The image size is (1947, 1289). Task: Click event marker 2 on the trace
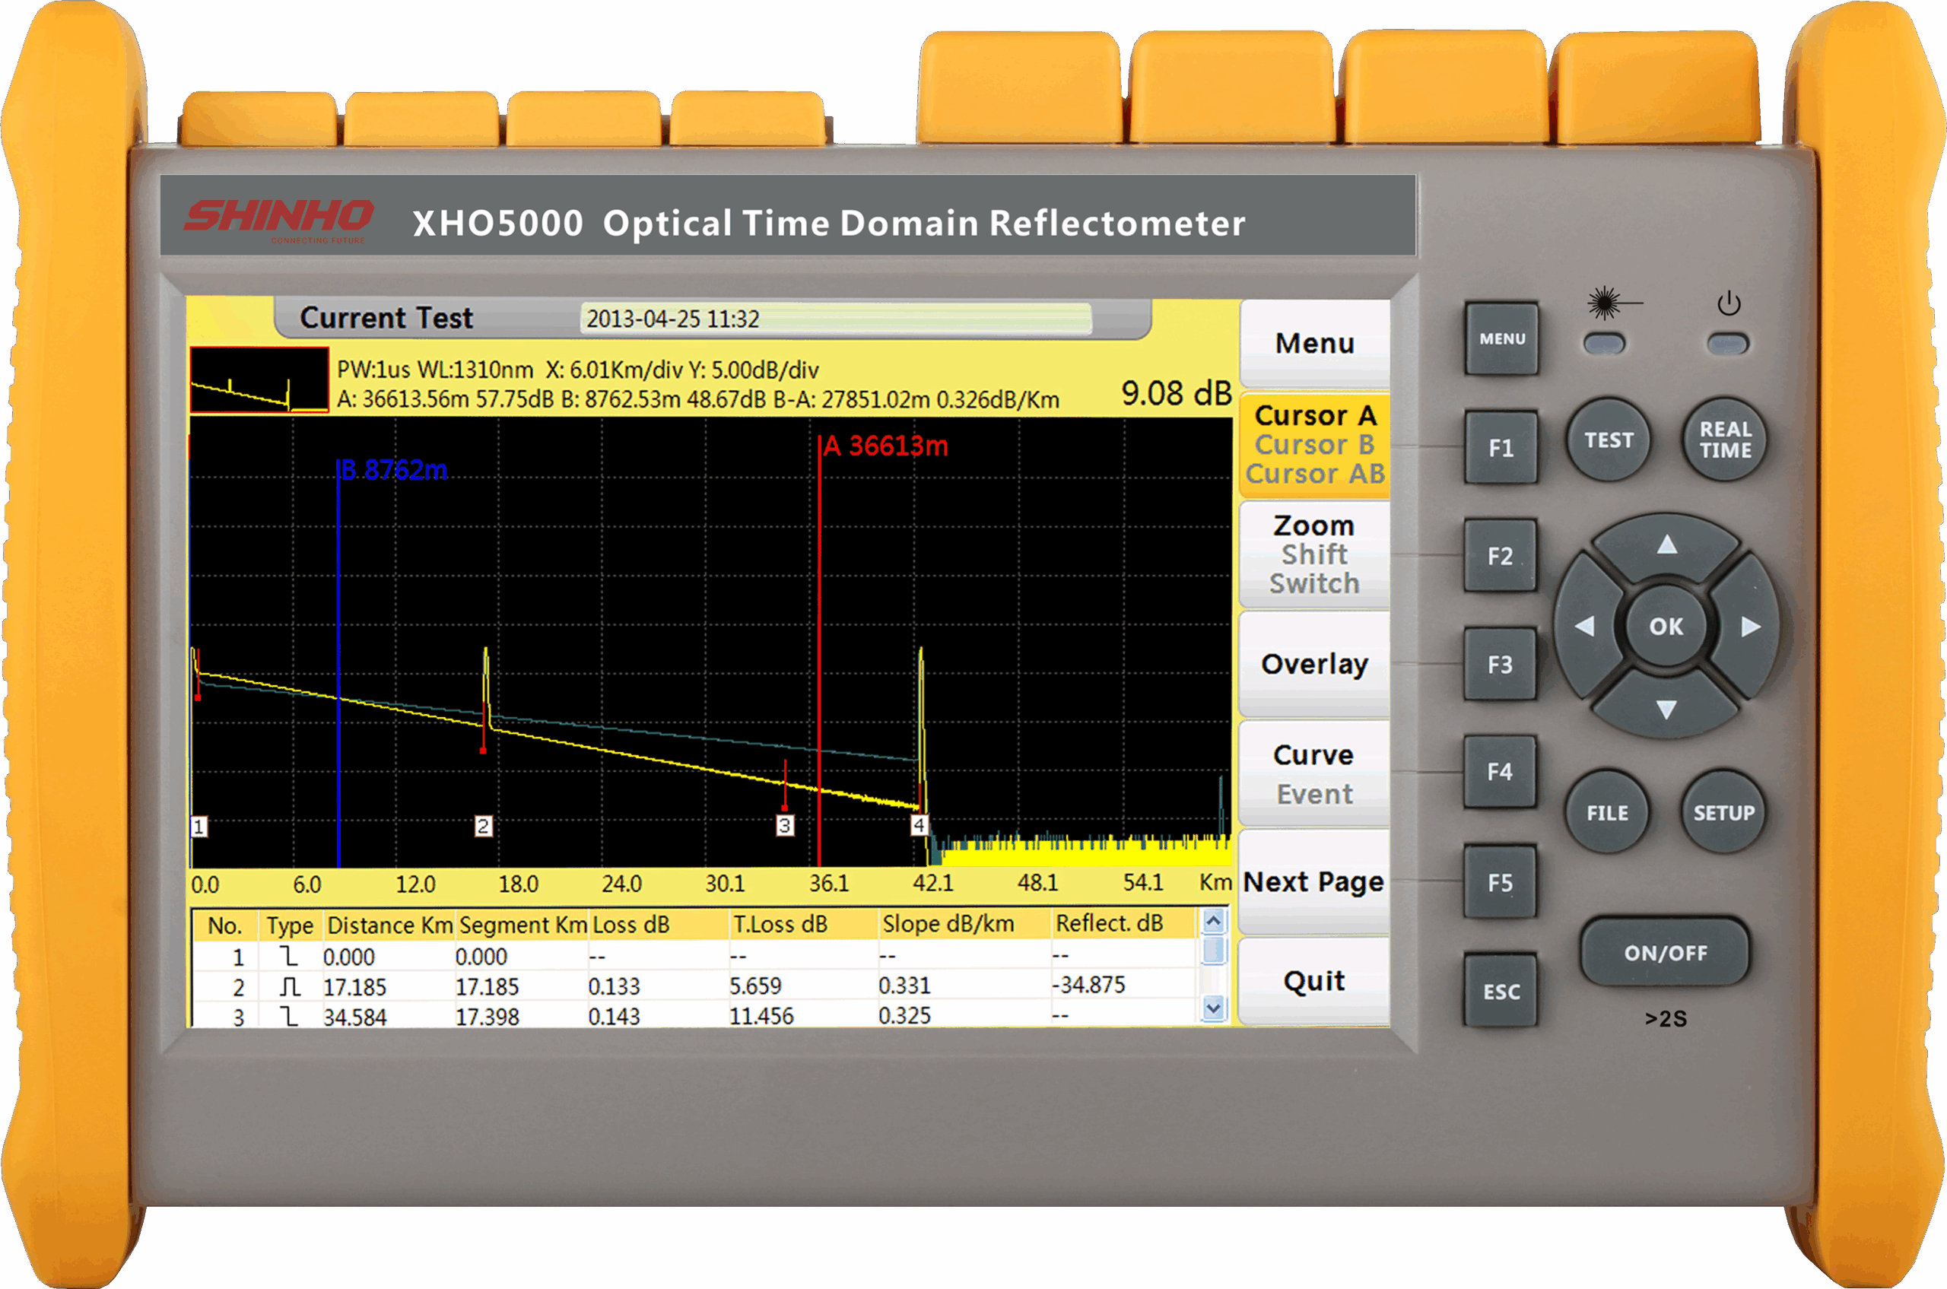point(484,825)
